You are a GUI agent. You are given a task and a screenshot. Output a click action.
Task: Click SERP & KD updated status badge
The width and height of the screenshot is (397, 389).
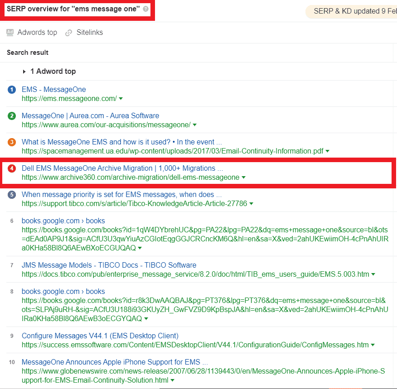coord(351,11)
